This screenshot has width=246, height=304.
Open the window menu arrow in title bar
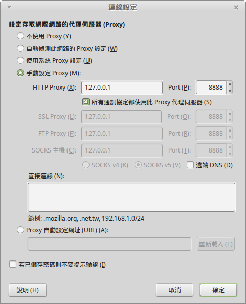coord(9,7)
